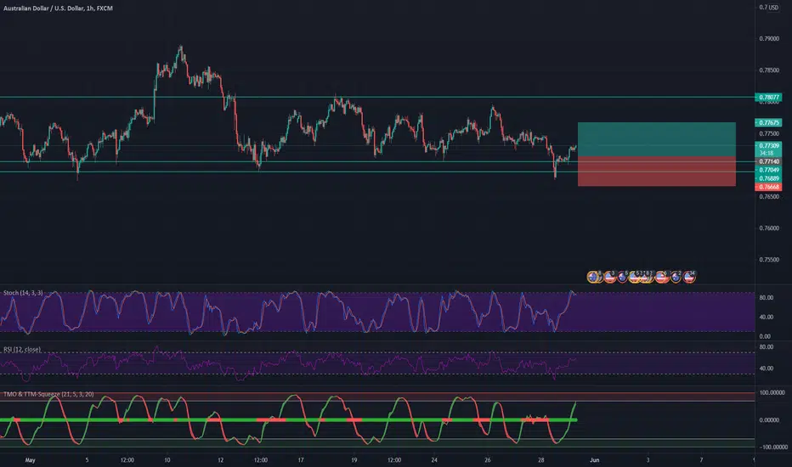Click the 0.76500 price axis label
792x467 pixels.
coord(769,196)
